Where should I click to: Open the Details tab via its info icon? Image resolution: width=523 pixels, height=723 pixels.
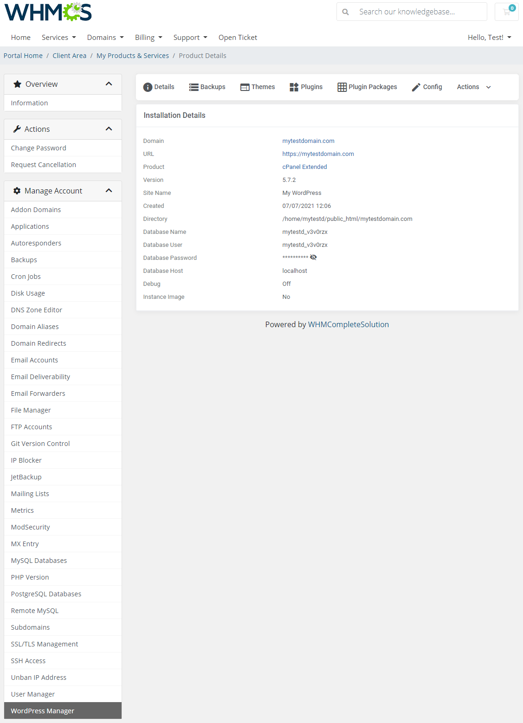point(148,87)
